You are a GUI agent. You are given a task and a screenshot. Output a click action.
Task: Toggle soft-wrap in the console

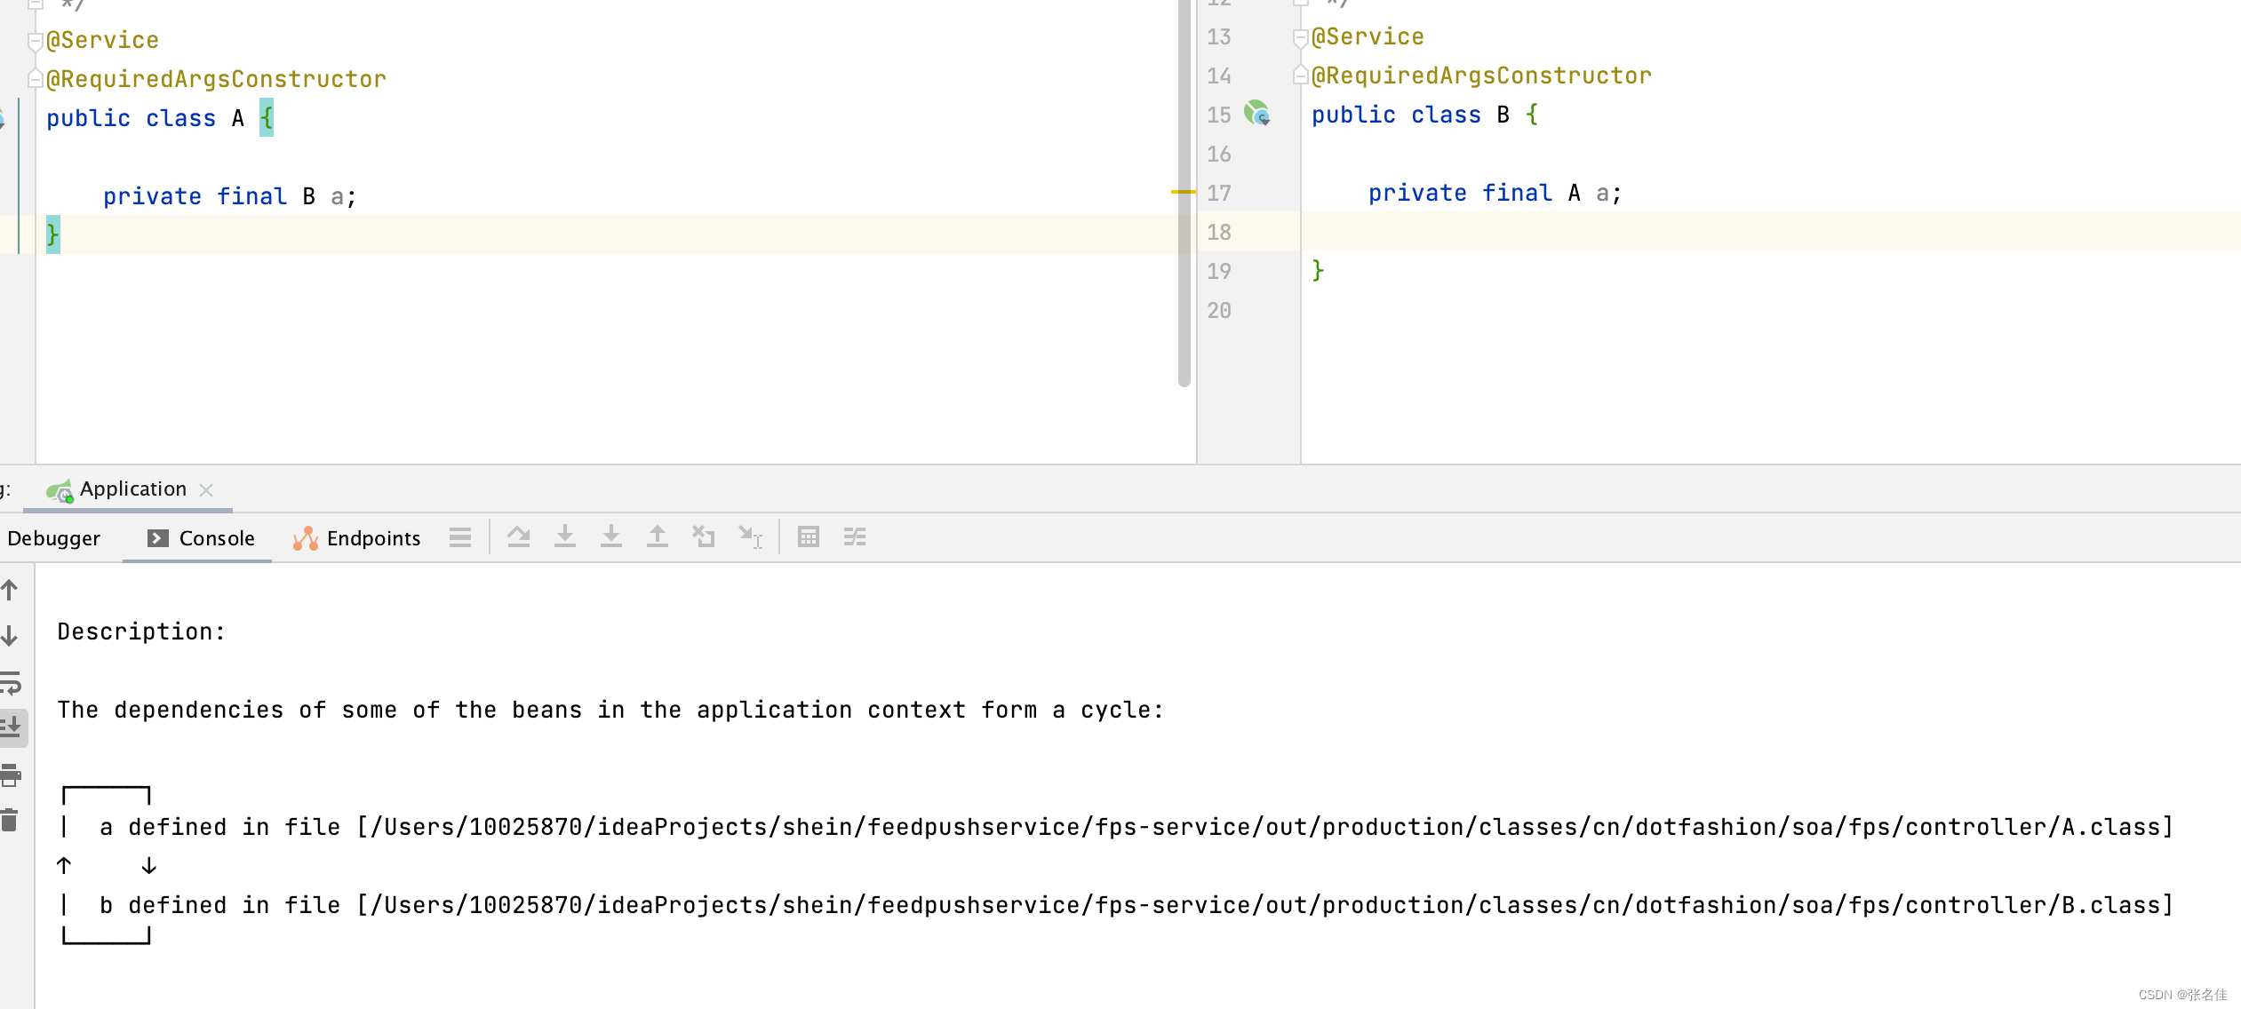(11, 683)
